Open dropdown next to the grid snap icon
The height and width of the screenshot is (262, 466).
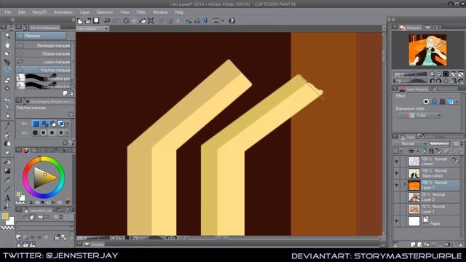pyautogui.click(x=222, y=21)
